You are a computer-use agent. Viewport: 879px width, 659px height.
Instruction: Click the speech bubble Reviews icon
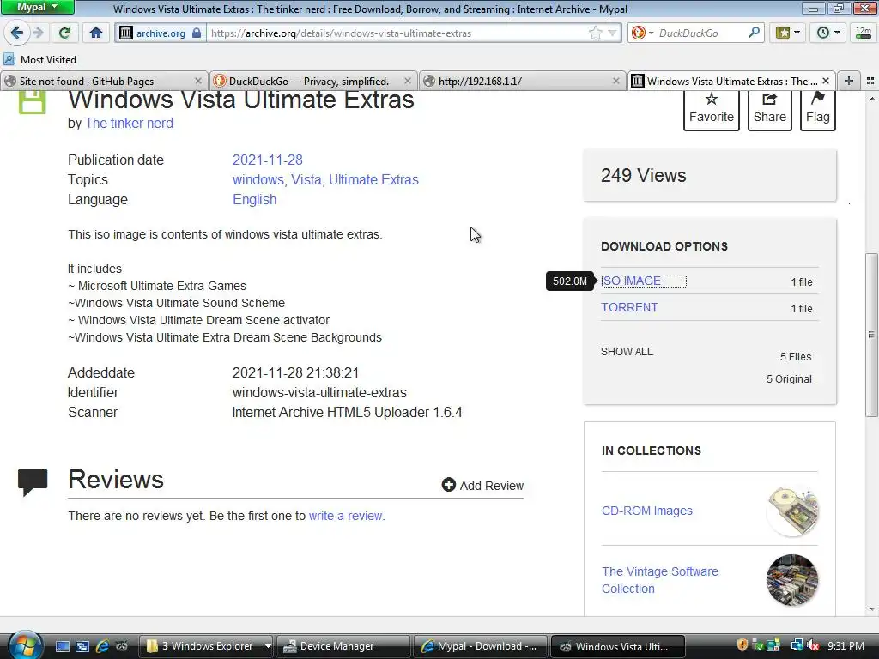pyautogui.click(x=33, y=482)
